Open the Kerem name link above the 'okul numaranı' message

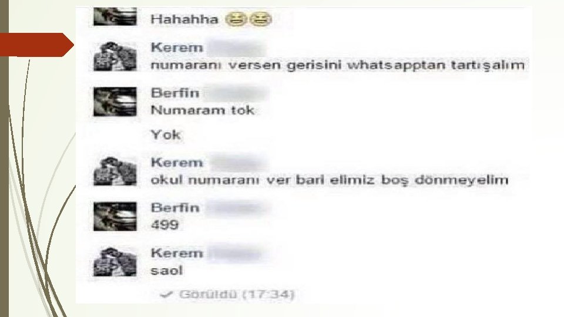(x=177, y=163)
